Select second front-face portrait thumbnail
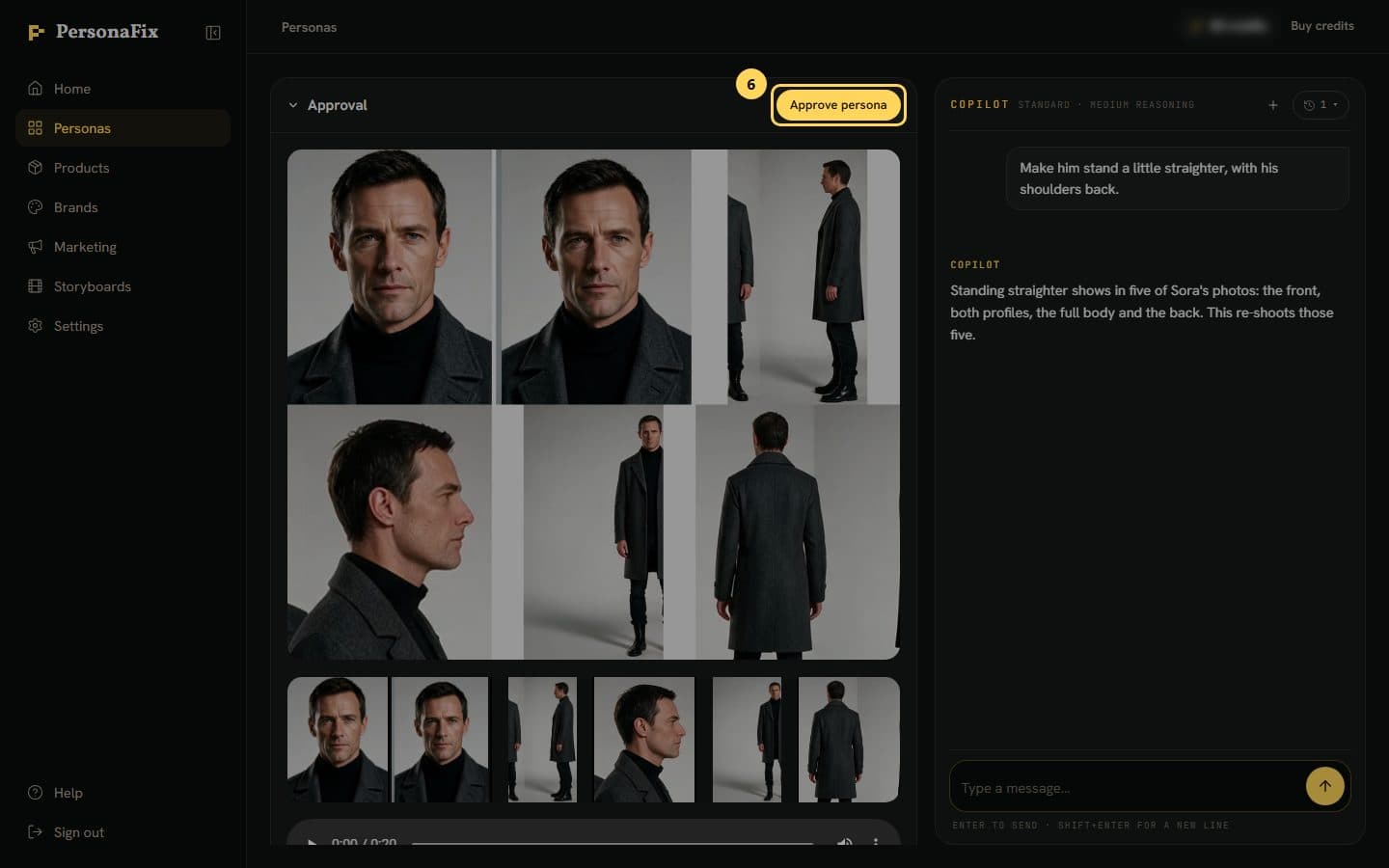The width and height of the screenshot is (1389, 868). [441, 740]
